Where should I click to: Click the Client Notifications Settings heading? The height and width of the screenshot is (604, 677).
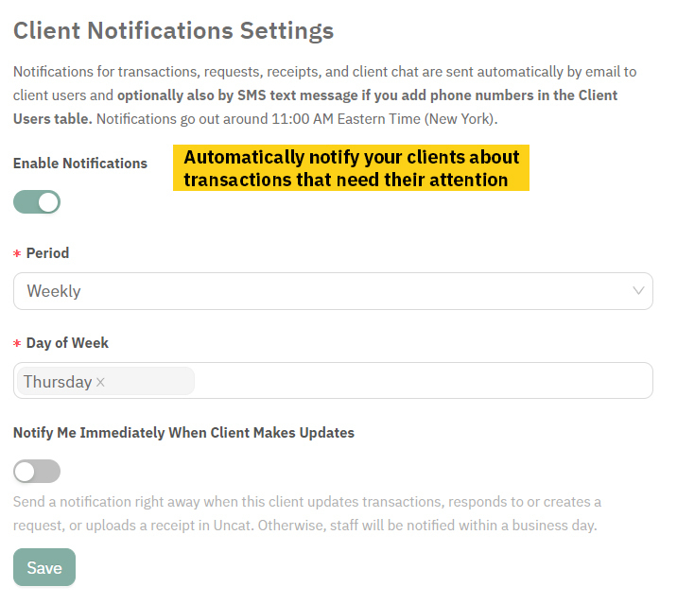[173, 30]
